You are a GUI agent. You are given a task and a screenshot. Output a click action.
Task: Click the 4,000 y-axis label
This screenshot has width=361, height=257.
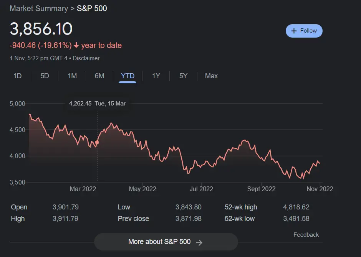pyautogui.click(x=17, y=156)
